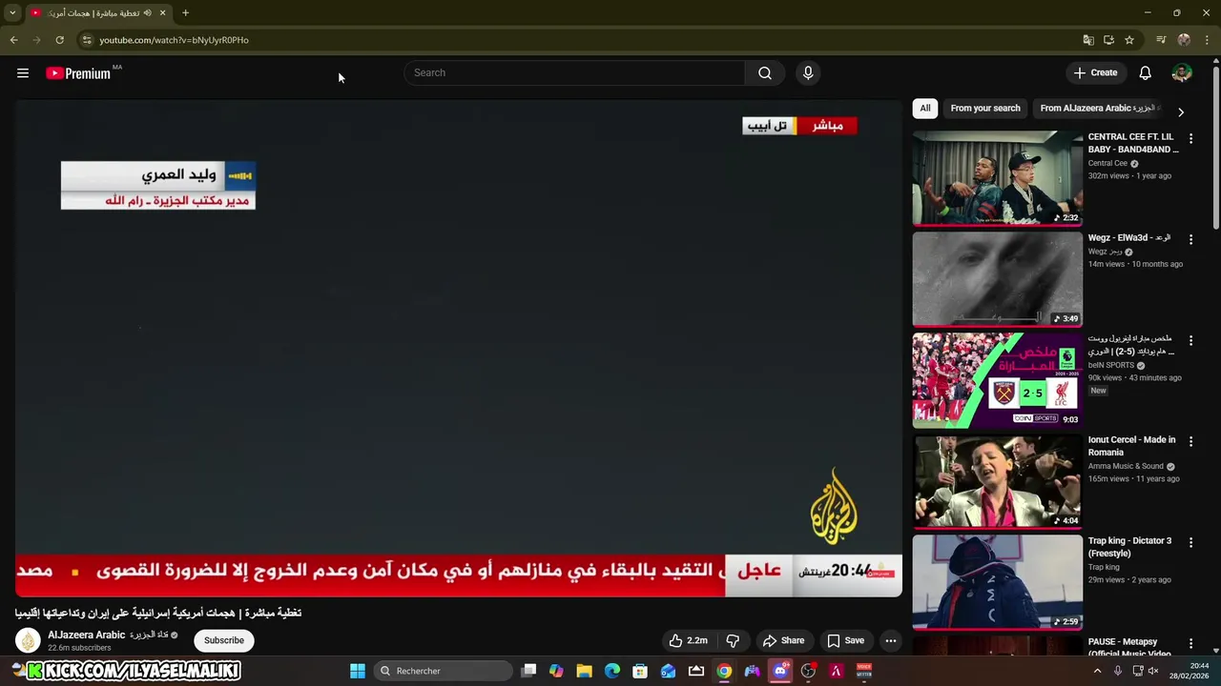This screenshot has height=686, width=1221.
Task: Open options for Wegz ElWa3d video
Action: (x=1190, y=238)
